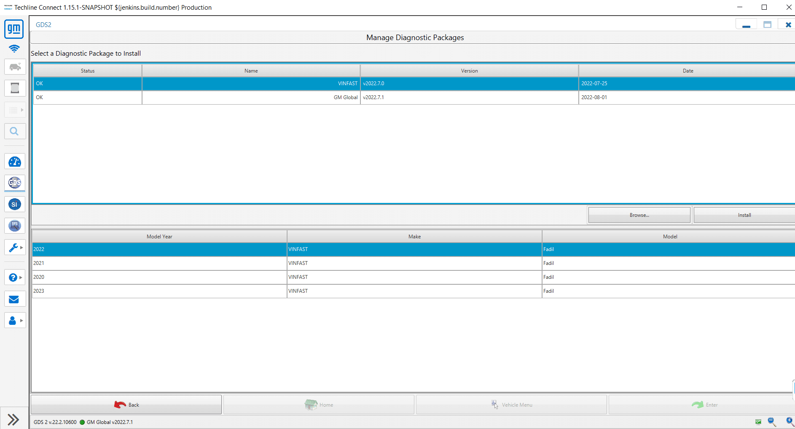Click the Browse... button

pyautogui.click(x=639, y=215)
